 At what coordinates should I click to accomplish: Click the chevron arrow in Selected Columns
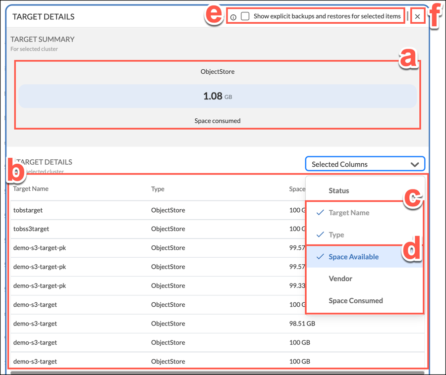415,165
